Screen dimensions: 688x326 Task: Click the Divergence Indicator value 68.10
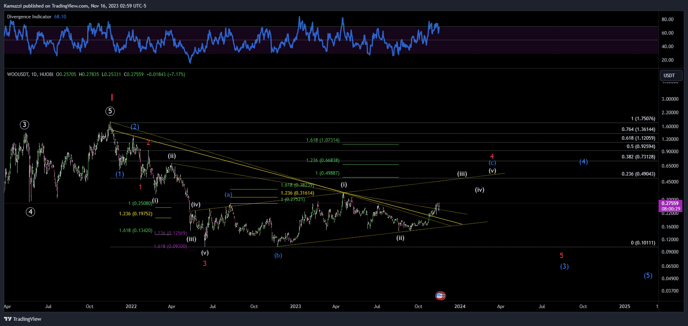point(60,17)
